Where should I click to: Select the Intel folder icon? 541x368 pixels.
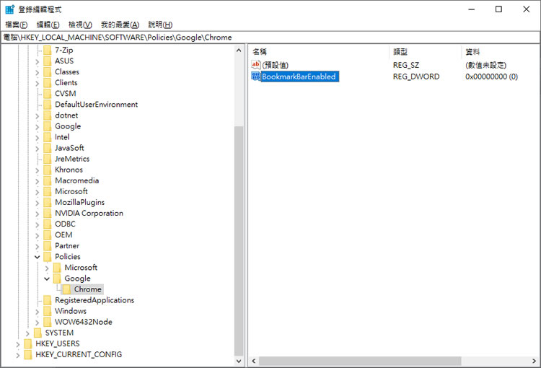[x=48, y=137]
